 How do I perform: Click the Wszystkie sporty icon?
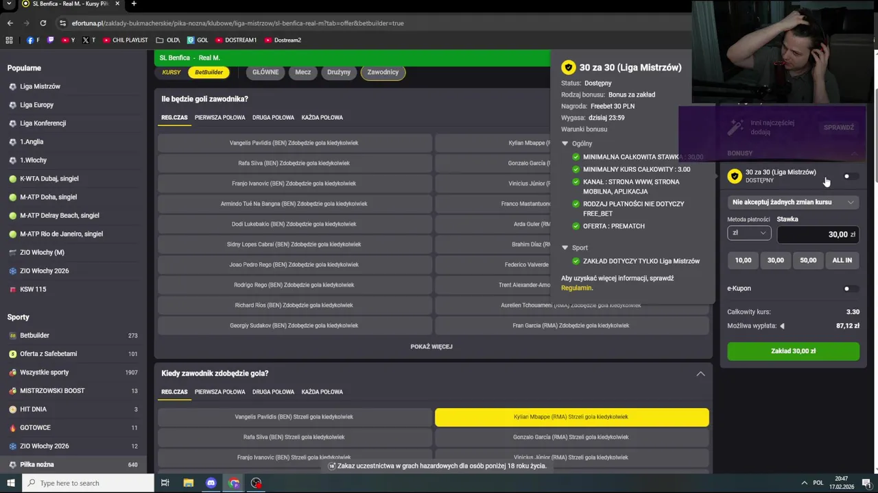pyautogui.click(x=13, y=372)
